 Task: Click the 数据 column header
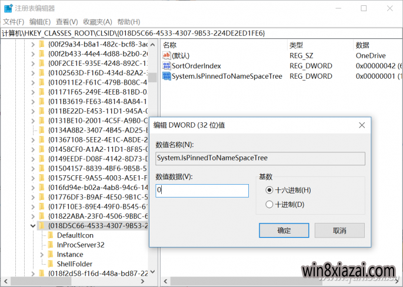[x=362, y=45]
